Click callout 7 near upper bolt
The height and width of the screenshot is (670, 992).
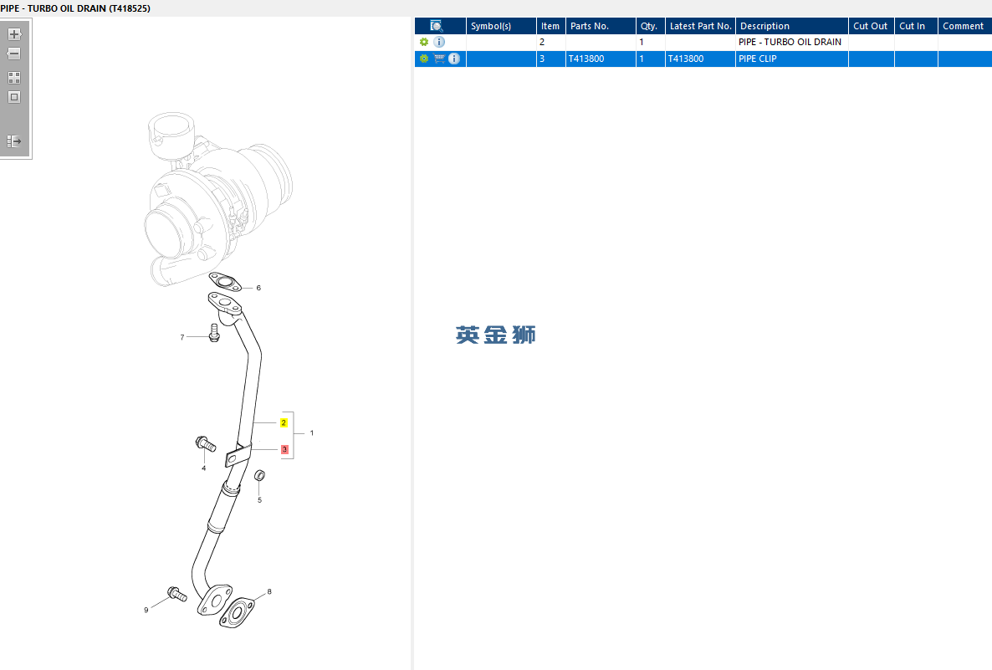[x=182, y=337]
